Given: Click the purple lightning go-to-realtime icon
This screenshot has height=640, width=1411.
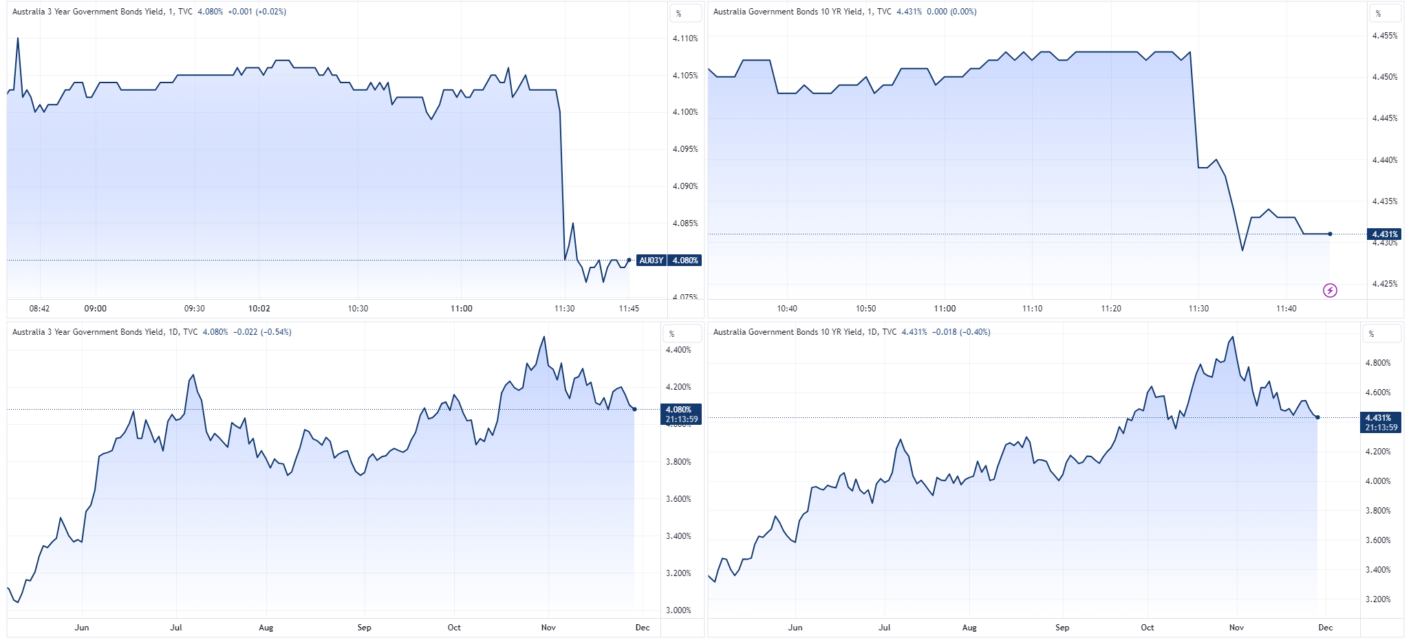Looking at the screenshot, I should pos(1330,291).
